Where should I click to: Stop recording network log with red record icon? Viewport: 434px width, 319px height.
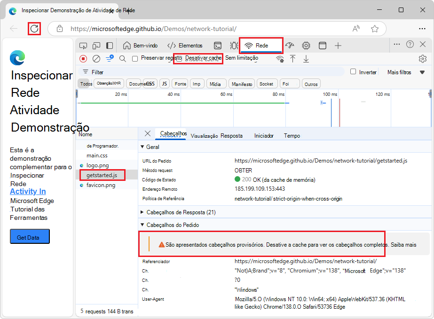[x=83, y=59]
